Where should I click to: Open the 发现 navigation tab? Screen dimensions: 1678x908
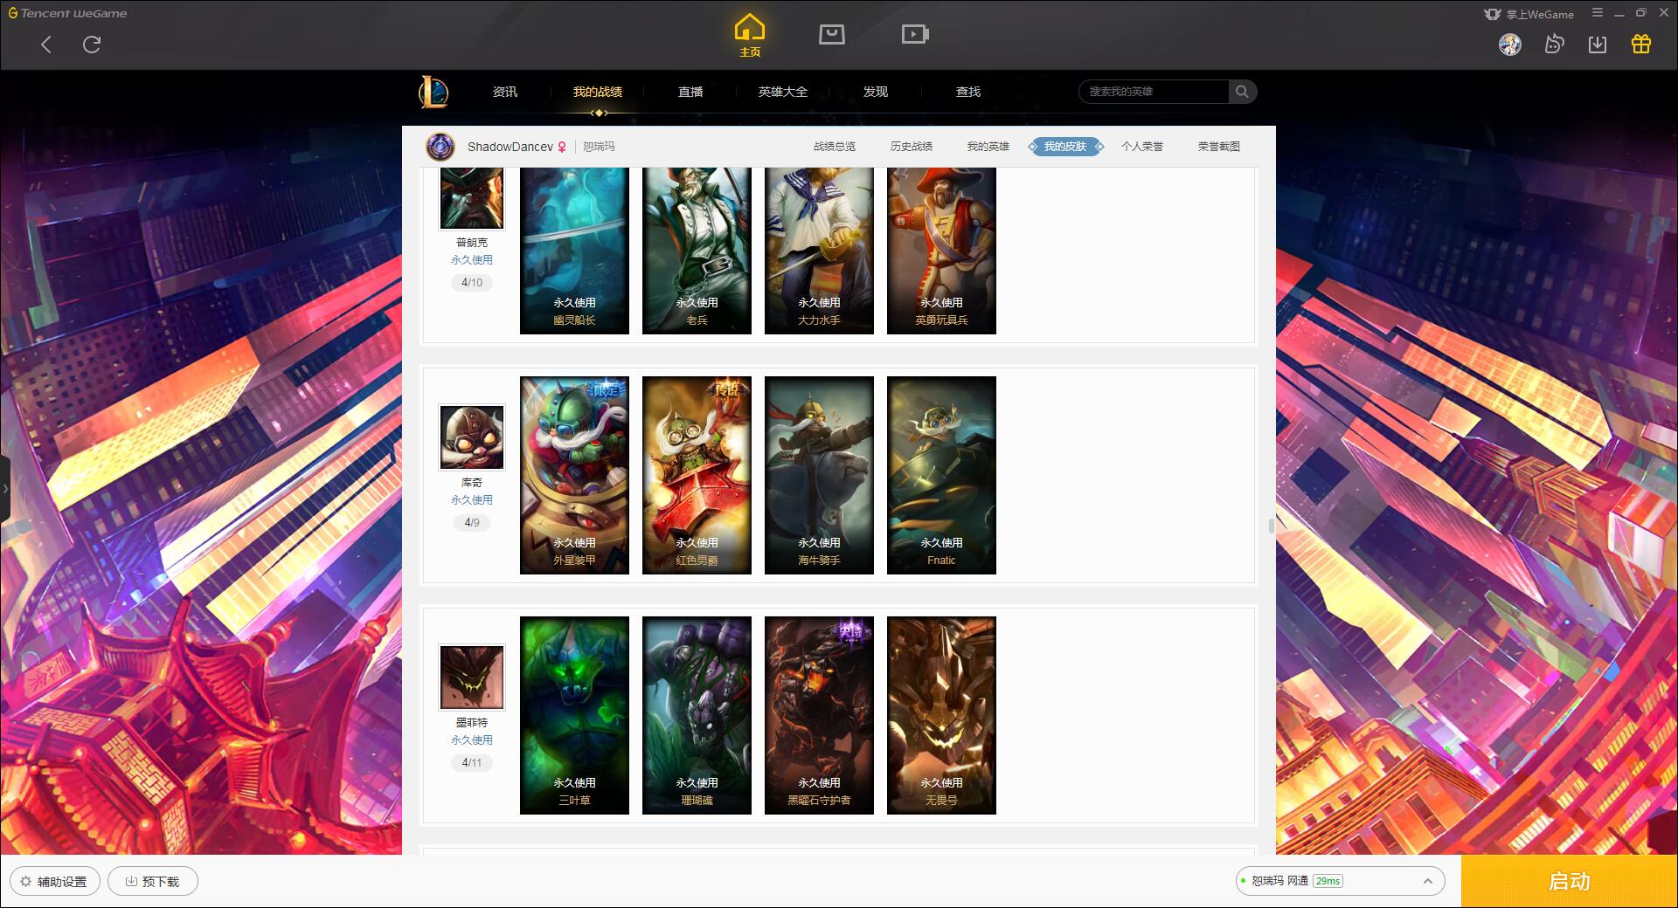click(876, 92)
